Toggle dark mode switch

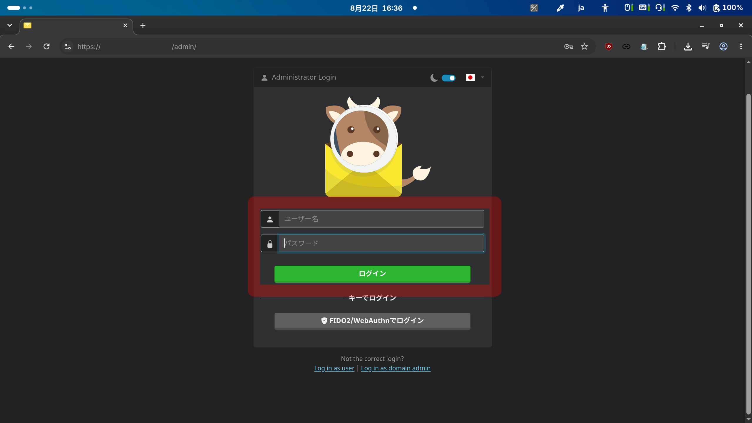[x=448, y=78]
